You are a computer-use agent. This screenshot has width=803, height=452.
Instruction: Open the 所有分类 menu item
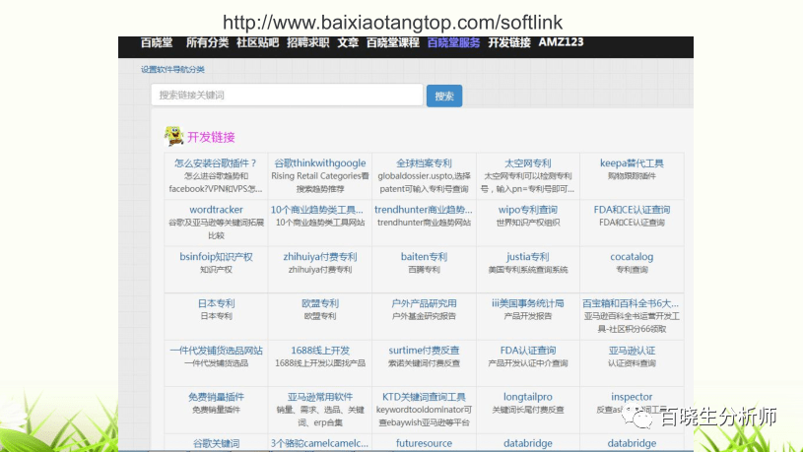[x=207, y=42]
